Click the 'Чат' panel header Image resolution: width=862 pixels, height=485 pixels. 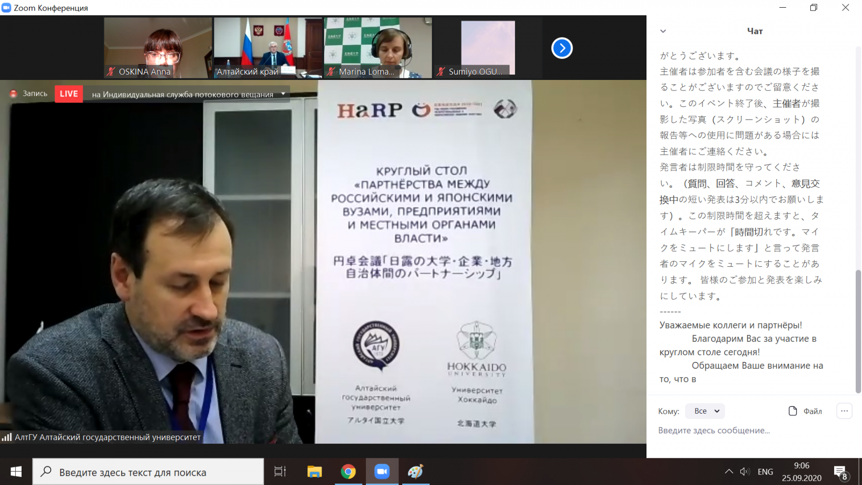pos(755,31)
